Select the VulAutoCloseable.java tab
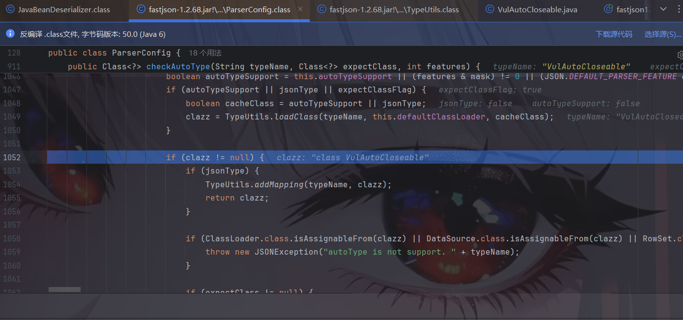683x320 pixels. coord(537,9)
